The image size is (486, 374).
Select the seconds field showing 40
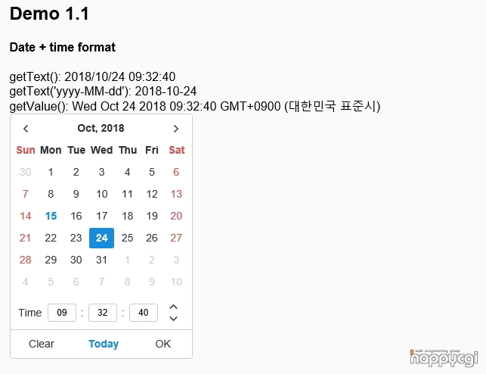(144, 313)
